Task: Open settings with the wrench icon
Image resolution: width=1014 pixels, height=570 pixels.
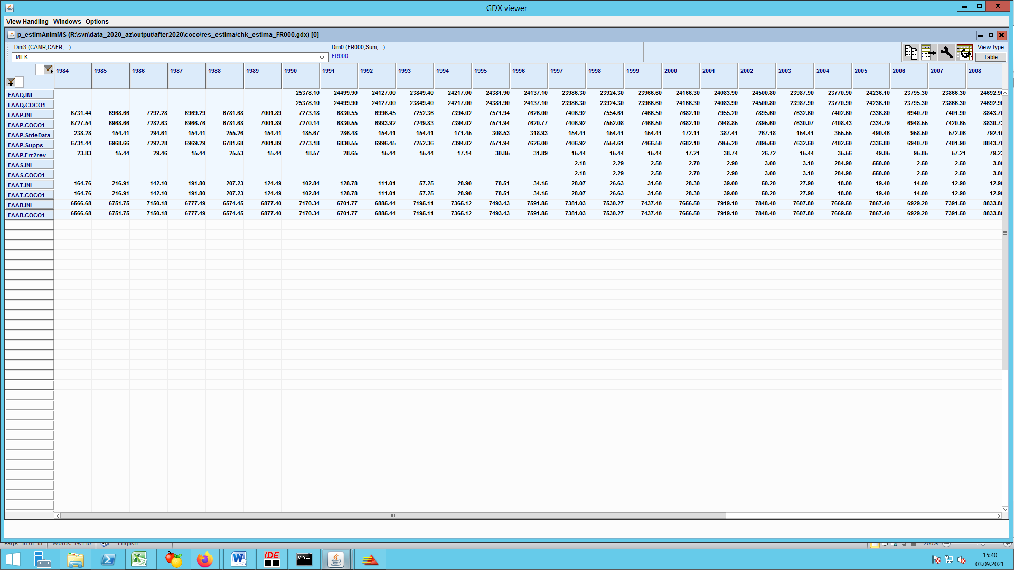Action: 946,52
